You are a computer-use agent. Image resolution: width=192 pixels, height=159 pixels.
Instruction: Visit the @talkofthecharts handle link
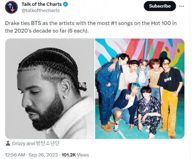[40, 10]
